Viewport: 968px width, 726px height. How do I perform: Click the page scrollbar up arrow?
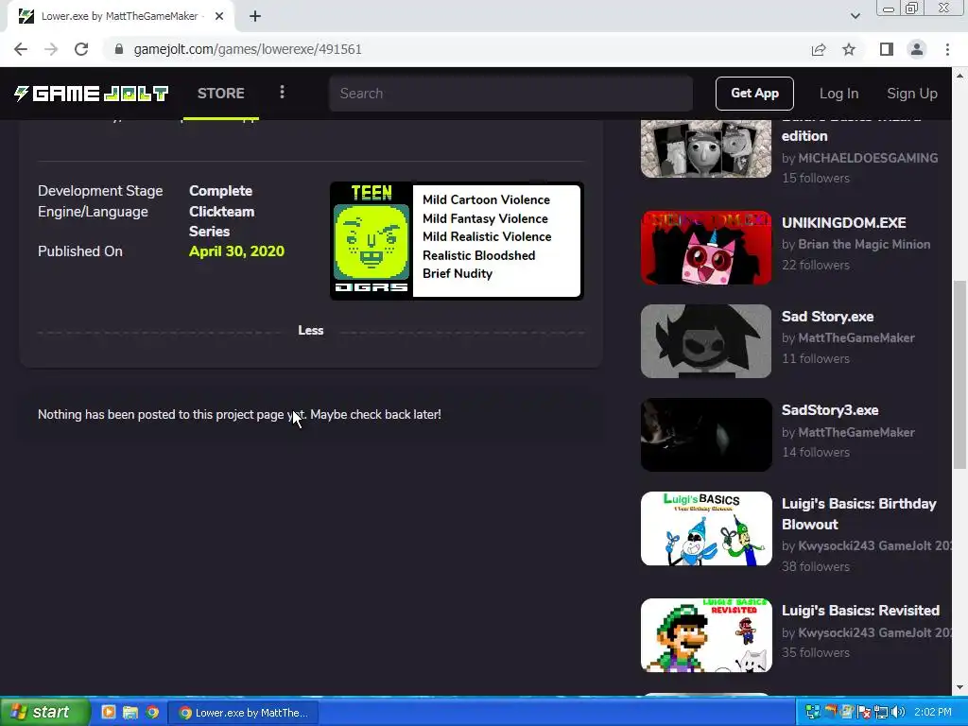(x=959, y=76)
